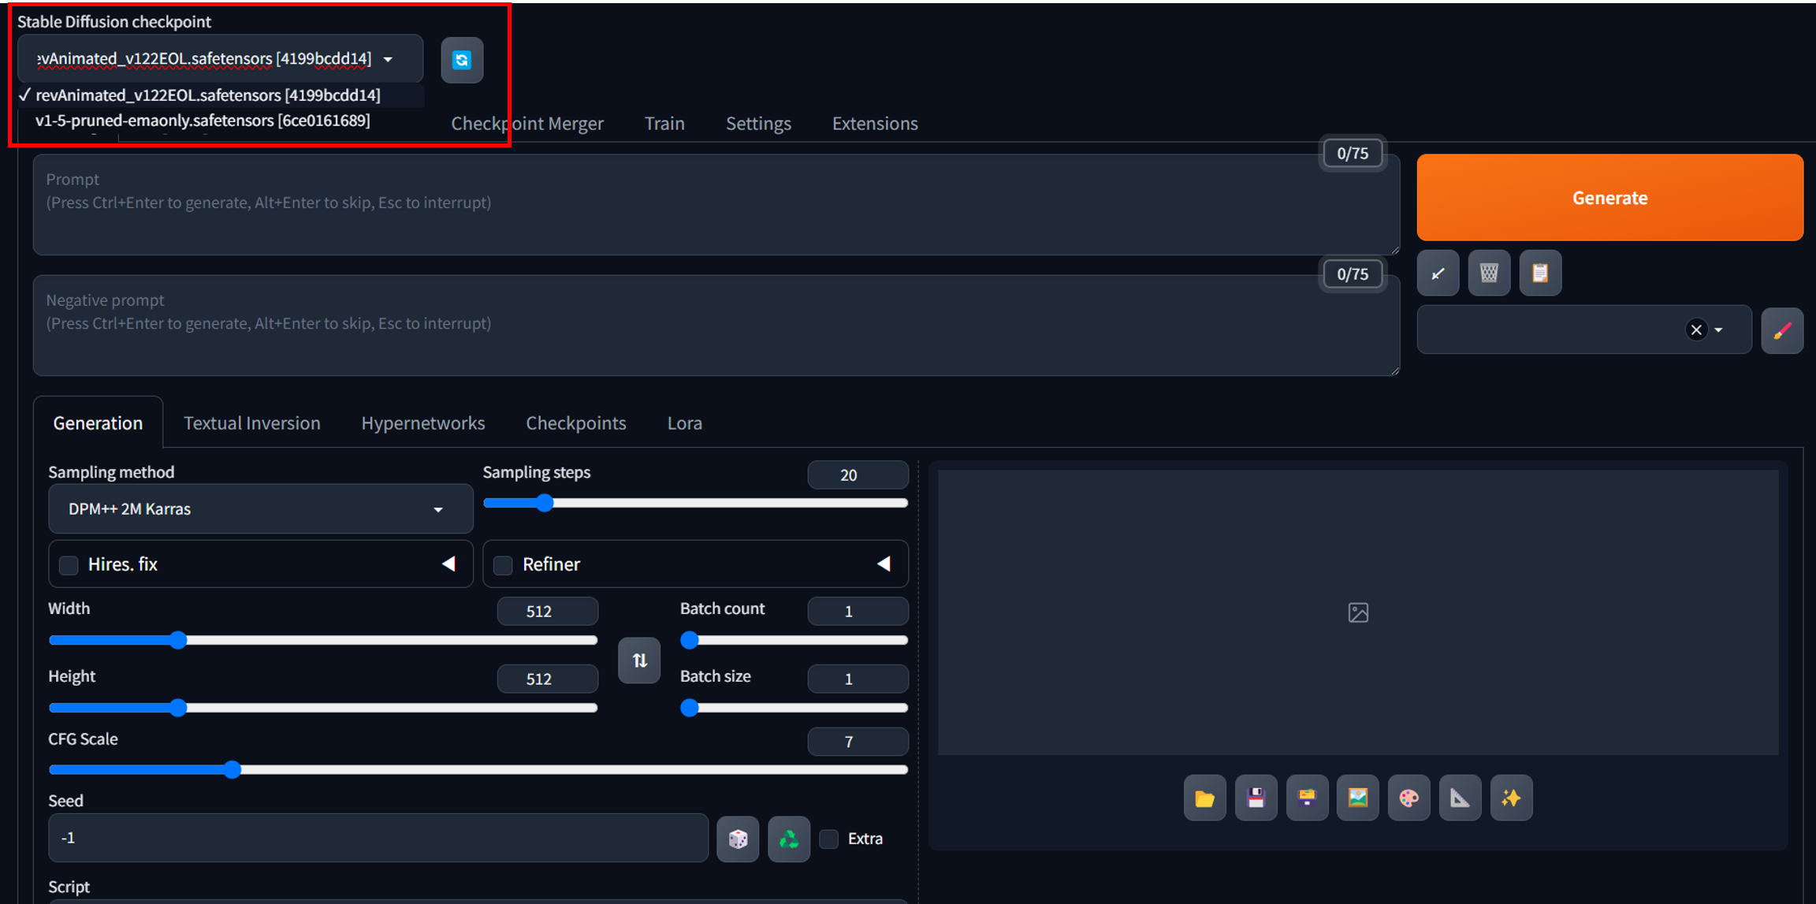The height and width of the screenshot is (904, 1816).
Task: Open the Checkpoints tab
Action: click(x=576, y=423)
